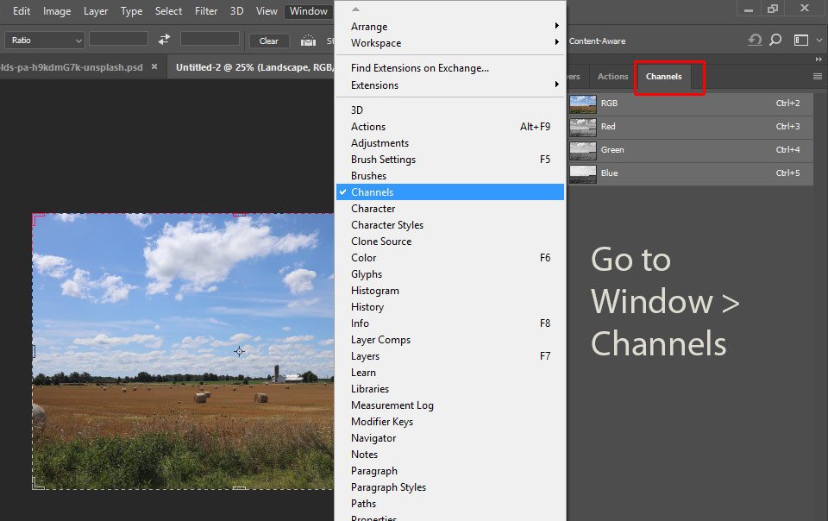Collapse panels using the double-arrow icon
The image size is (828, 521).
[x=818, y=60]
